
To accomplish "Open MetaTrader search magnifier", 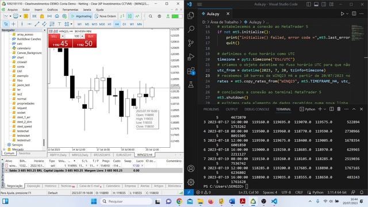I will [151, 16].
